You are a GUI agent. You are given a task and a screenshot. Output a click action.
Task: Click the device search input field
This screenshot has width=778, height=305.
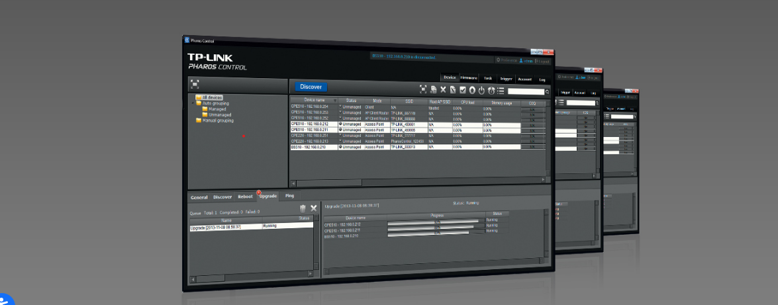[x=526, y=91]
